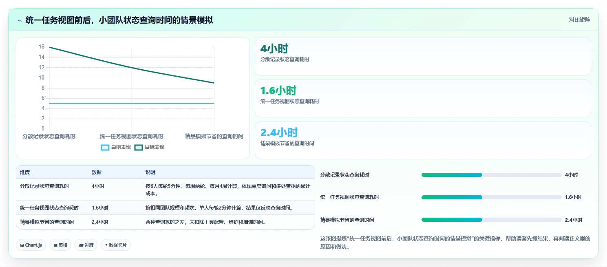Click the description starting 两种查询耗时之差
The image size is (607, 267).
(x=206, y=222)
